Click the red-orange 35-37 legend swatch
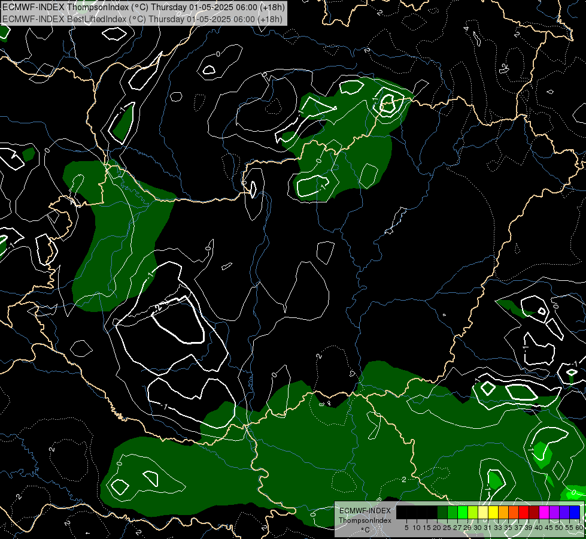The image size is (586, 539). 514,512
